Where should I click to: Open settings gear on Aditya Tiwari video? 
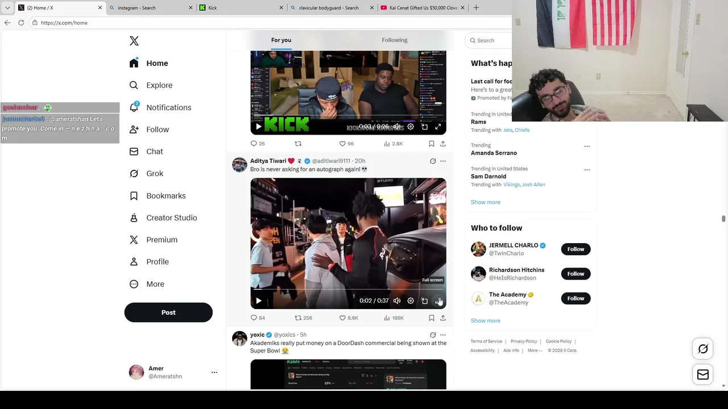point(411,301)
